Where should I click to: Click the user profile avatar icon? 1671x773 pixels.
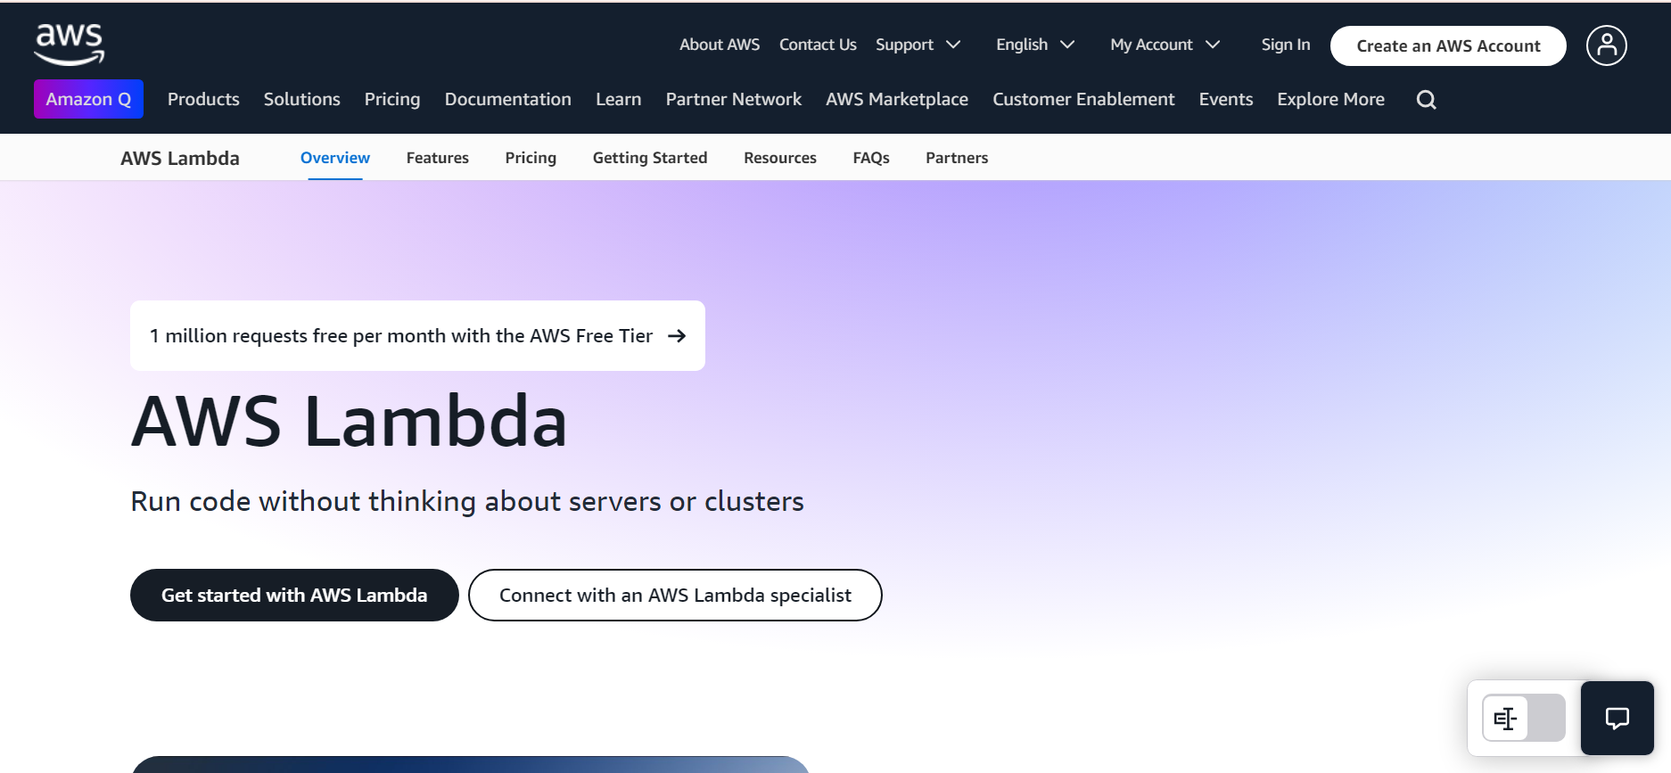point(1606,45)
